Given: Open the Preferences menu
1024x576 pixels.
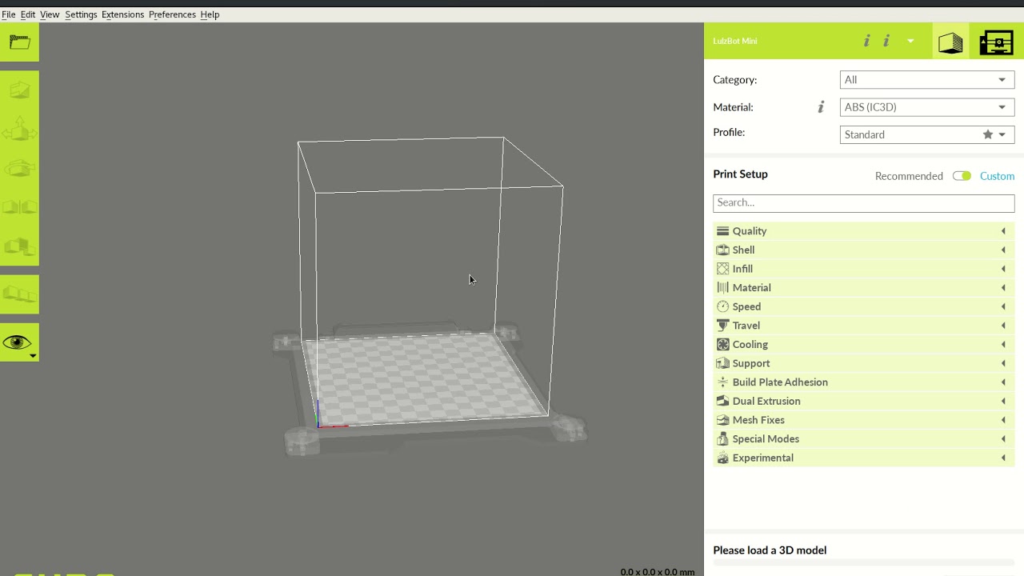Looking at the screenshot, I should coord(172,14).
